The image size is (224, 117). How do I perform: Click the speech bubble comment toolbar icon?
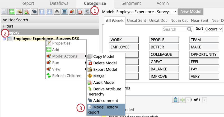click(34, 12)
